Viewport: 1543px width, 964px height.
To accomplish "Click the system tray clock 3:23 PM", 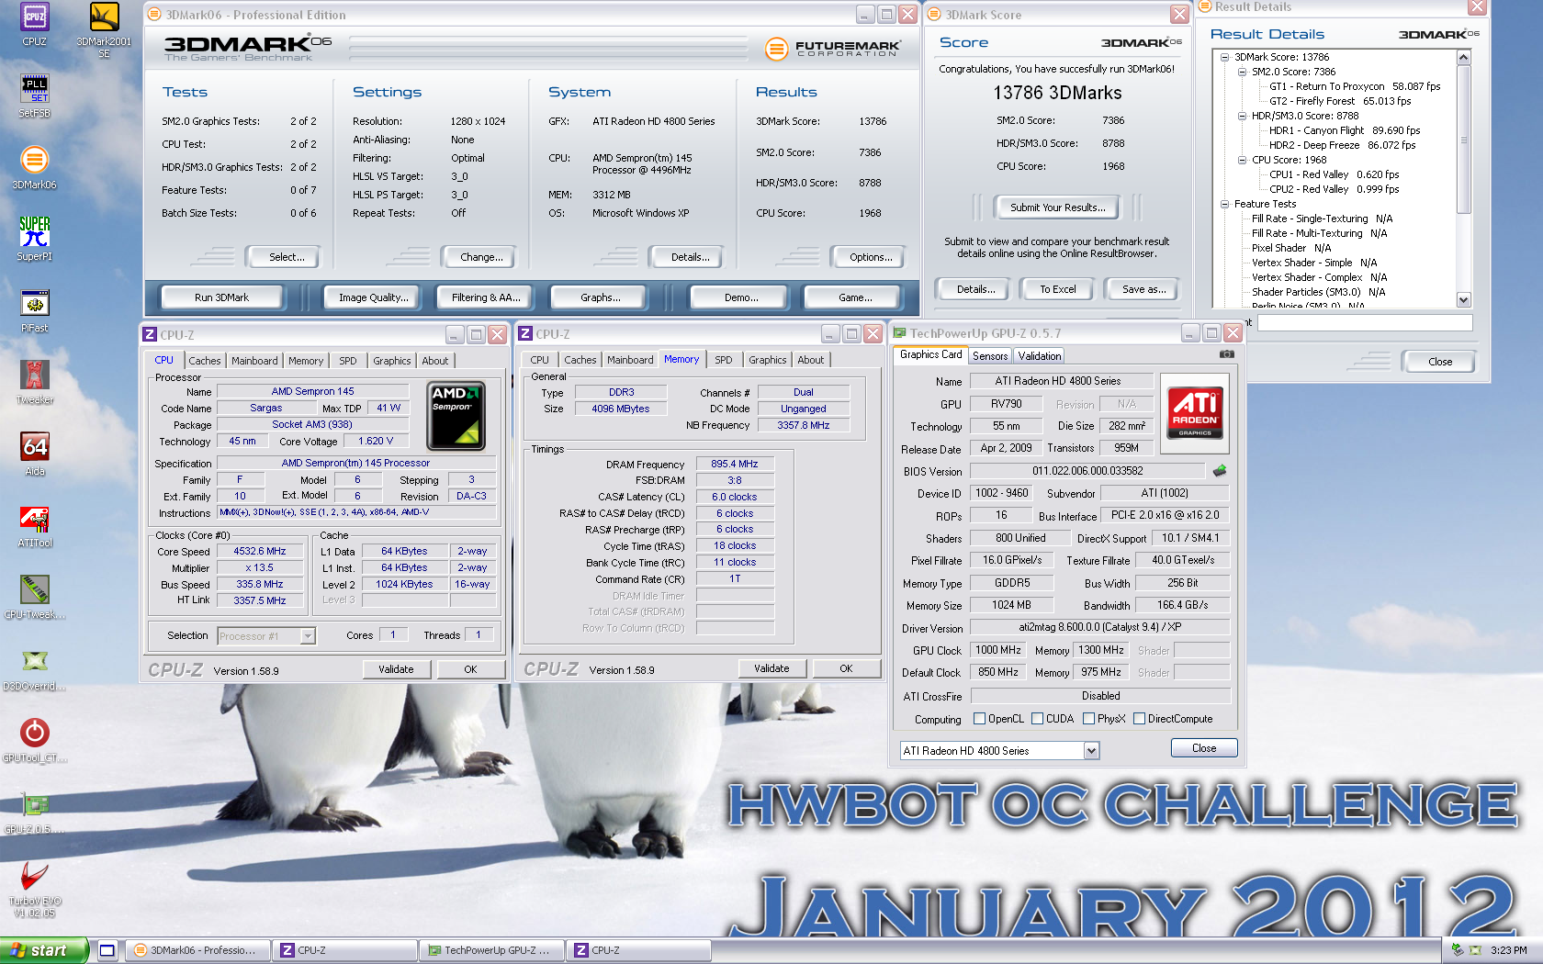I will click(1508, 950).
